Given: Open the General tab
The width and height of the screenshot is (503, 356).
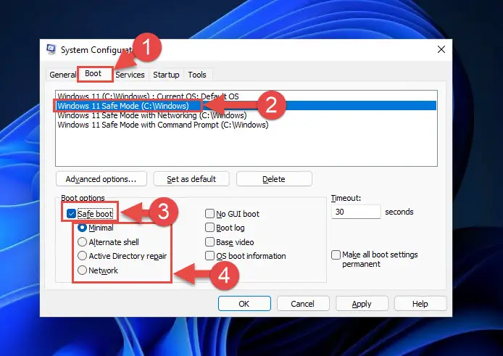Looking at the screenshot, I should pos(62,75).
